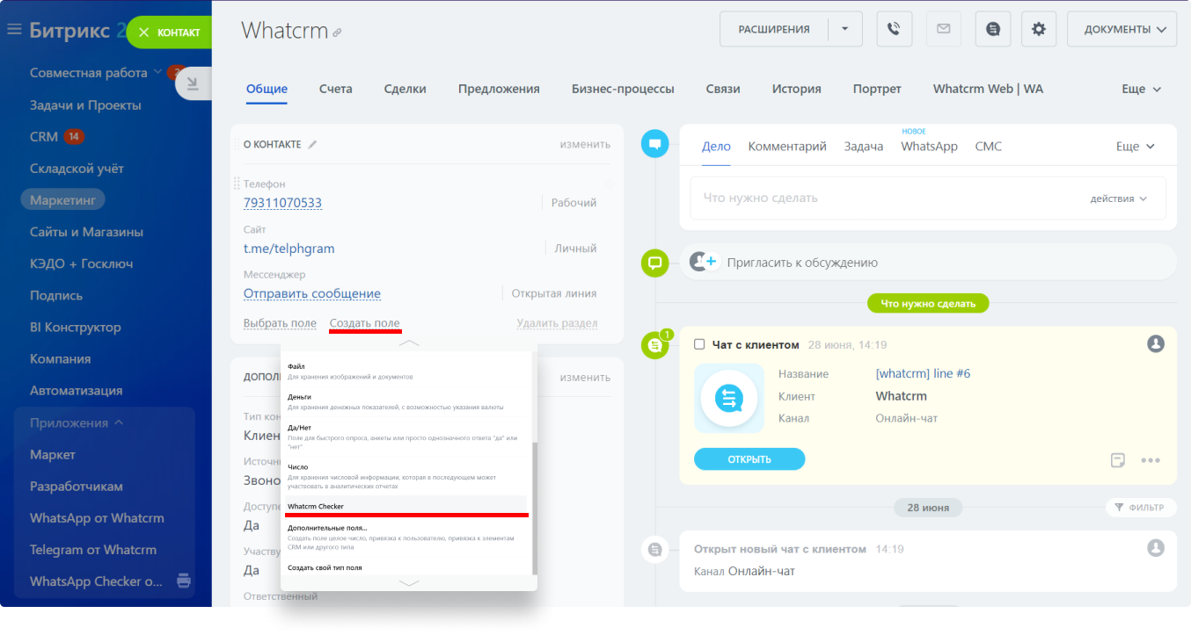This screenshot has width=1191, height=635.
Task: Open settings gear icon in header
Action: pos(1039,29)
